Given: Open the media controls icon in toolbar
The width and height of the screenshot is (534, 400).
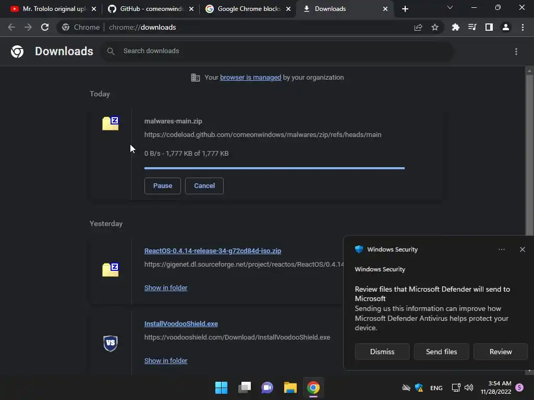Looking at the screenshot, I should click(472, 27).
